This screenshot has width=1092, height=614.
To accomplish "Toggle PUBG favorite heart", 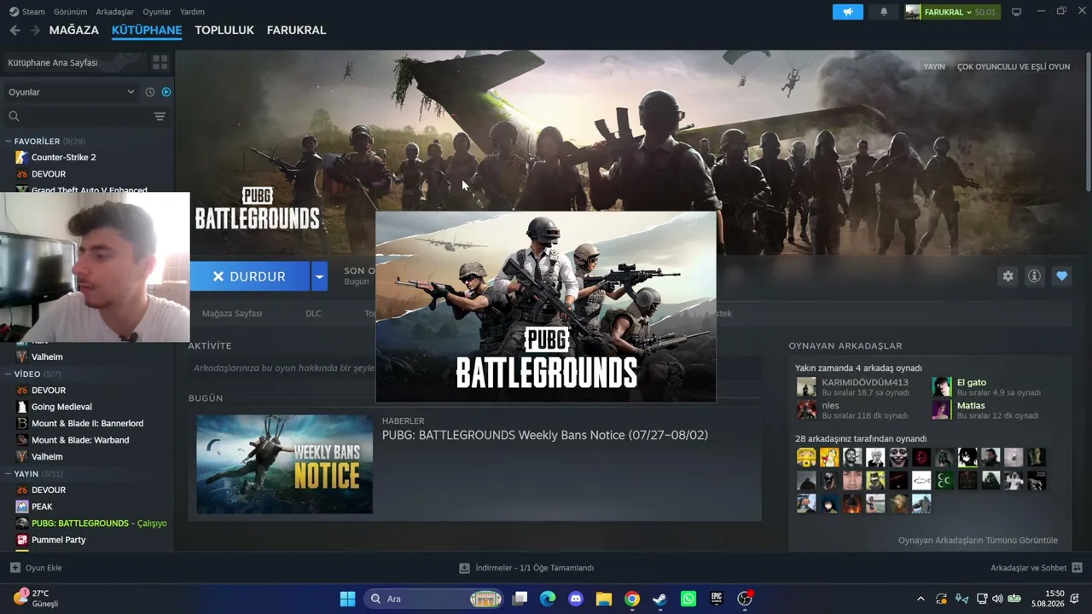I will pyautogui.click(x=1061, y=276).
